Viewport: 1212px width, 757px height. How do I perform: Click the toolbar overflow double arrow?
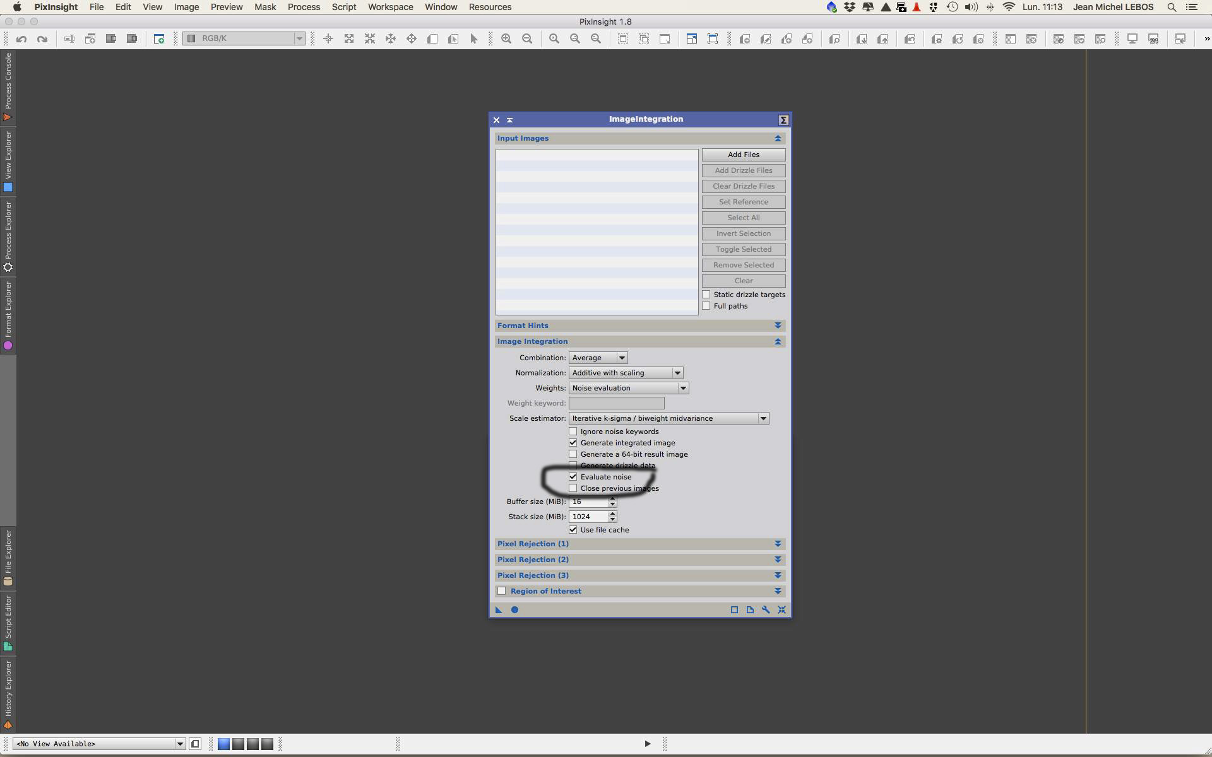click(1207, 39)
